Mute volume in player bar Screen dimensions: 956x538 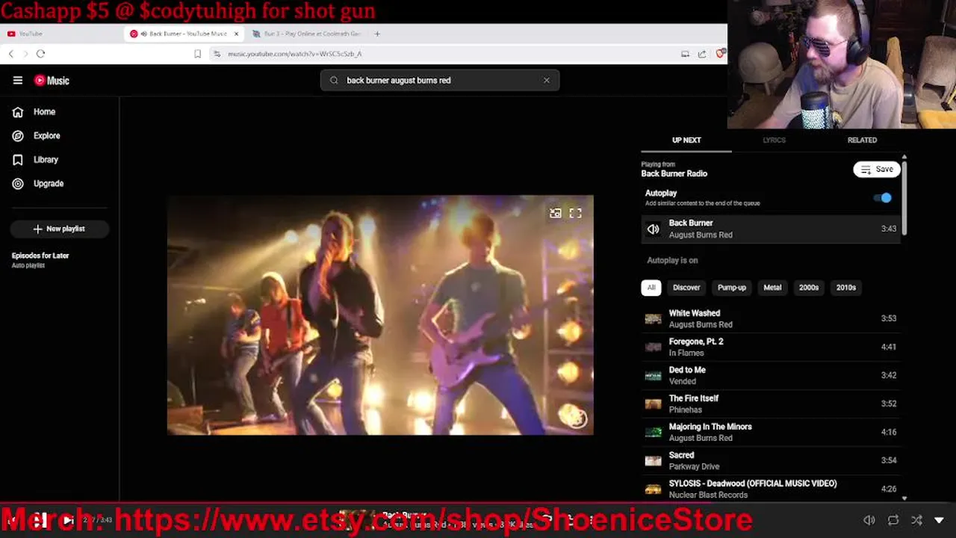click(x=869, y=520)
